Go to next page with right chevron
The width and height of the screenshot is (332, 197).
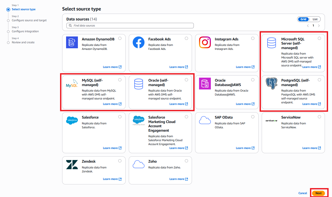pos(319,26)
